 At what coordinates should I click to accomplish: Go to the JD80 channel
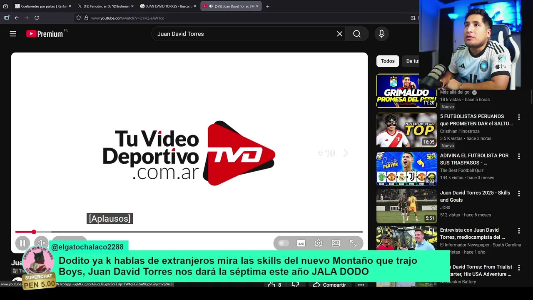pyautogui.click(x=445, y=207)
